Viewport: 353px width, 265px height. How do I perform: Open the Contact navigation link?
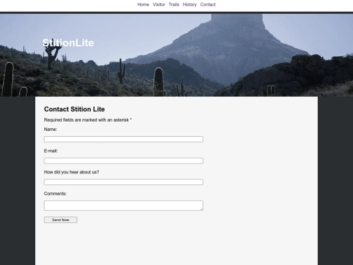point(208,5)
